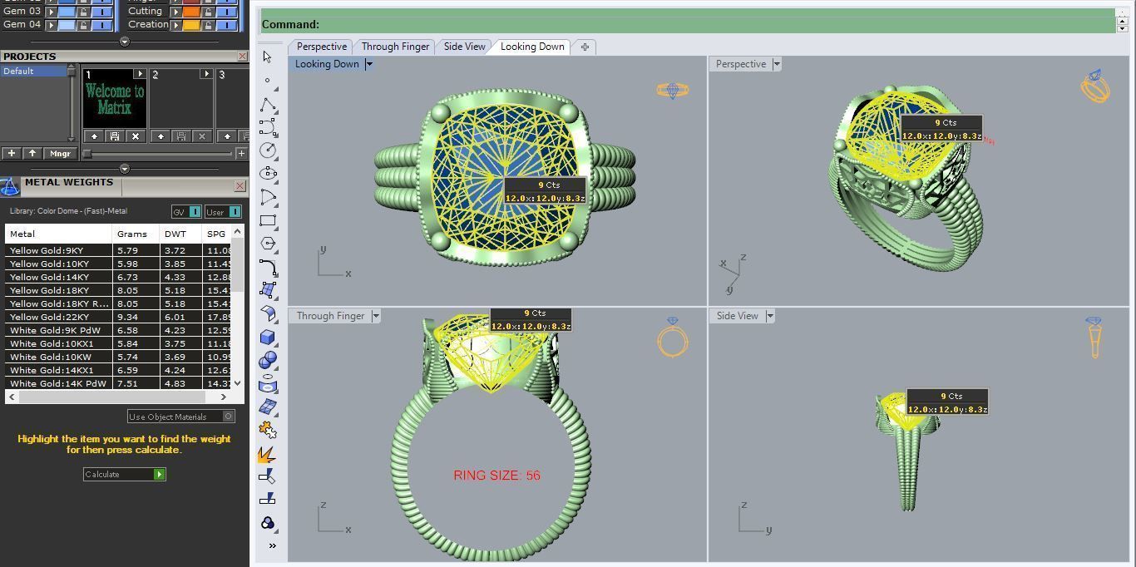Viewport: 1136px width, 567px height.
Task: Toggle lock on Gem 04 layer
Action: point(84,25)
